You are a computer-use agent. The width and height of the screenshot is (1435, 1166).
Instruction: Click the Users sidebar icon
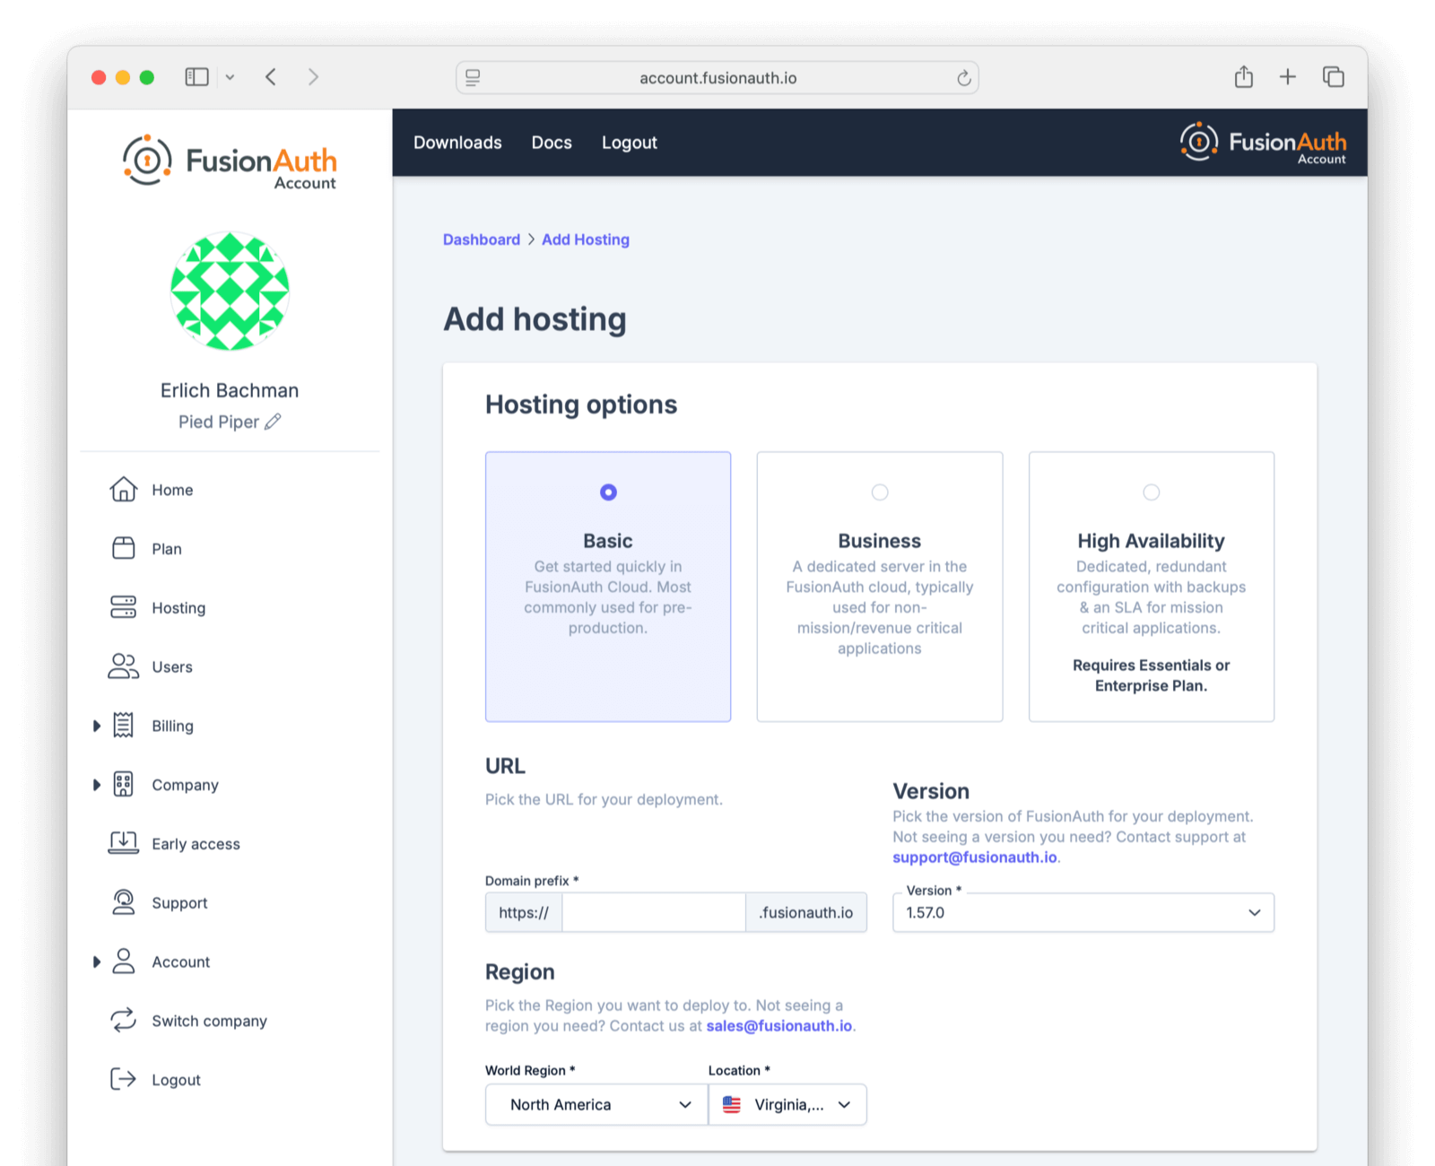(123, 666)
